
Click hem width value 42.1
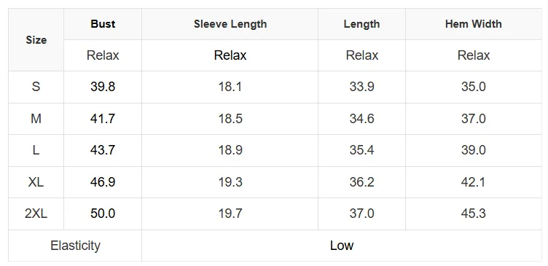tap(474, 182)
